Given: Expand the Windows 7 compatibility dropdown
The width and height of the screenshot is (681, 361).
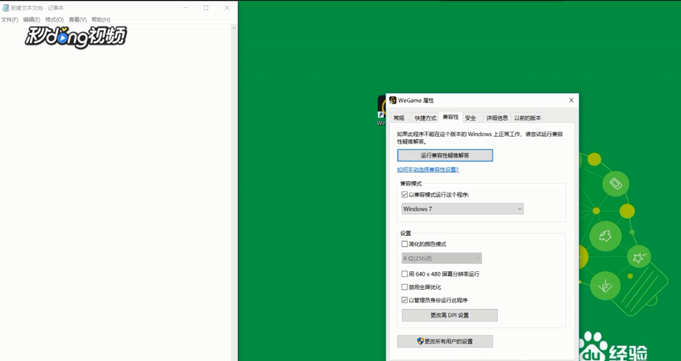Looking at the screenshot, I should click(x=462, y=209).
